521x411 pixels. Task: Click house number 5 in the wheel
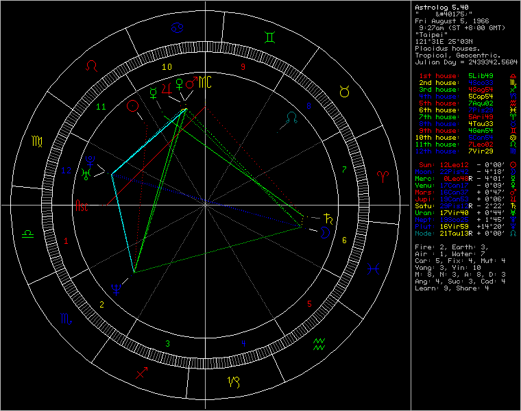pos(309,303)
